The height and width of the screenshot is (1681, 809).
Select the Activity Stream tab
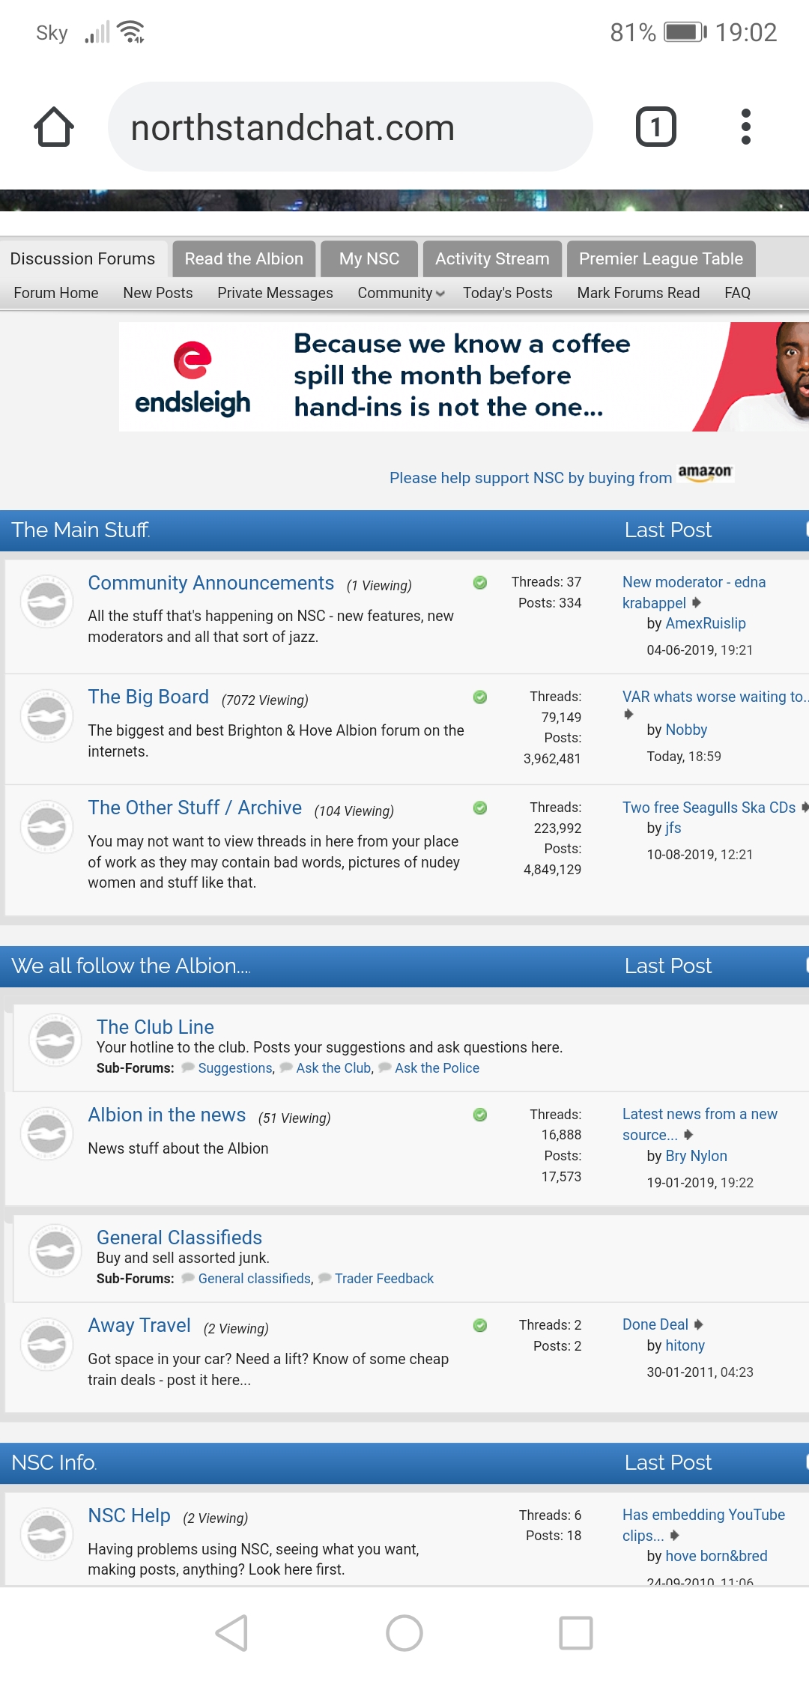(x=492, y=258)
